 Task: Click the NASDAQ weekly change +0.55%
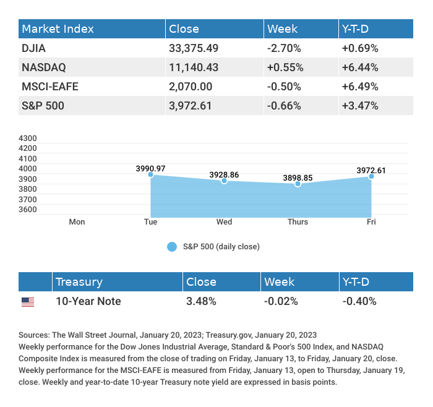point(283,67)
